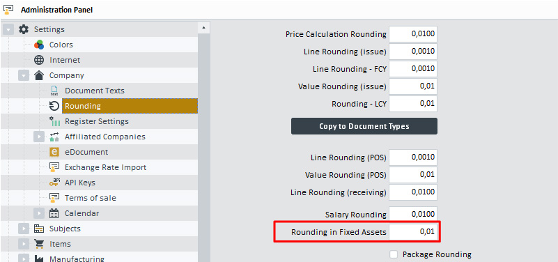The height and width of the screenshot is (262, 558).
Task: Select the Exchange Rate Import item
Action: [106, 167]
